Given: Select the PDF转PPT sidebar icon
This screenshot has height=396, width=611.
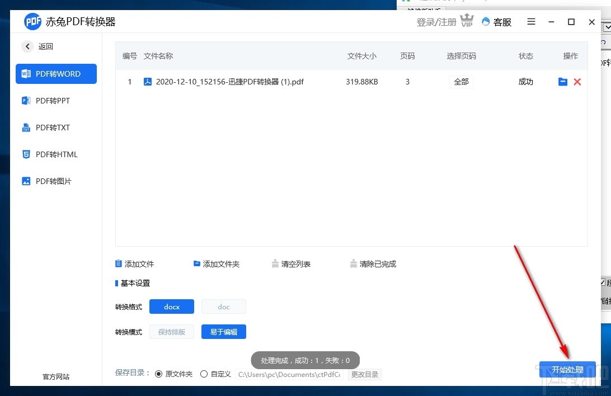Looking at the screenshot, I should click(26, 101).
